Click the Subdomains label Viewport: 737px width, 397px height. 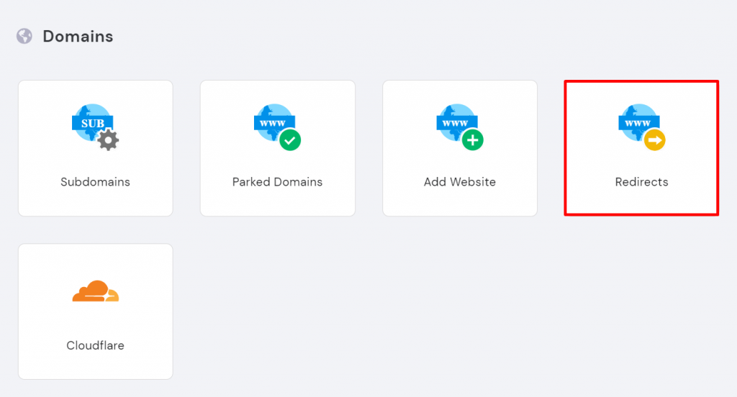point(96,182)
